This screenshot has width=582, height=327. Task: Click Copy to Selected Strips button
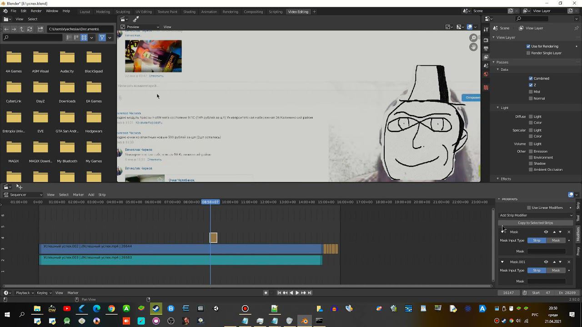click(x=536, y=223)
